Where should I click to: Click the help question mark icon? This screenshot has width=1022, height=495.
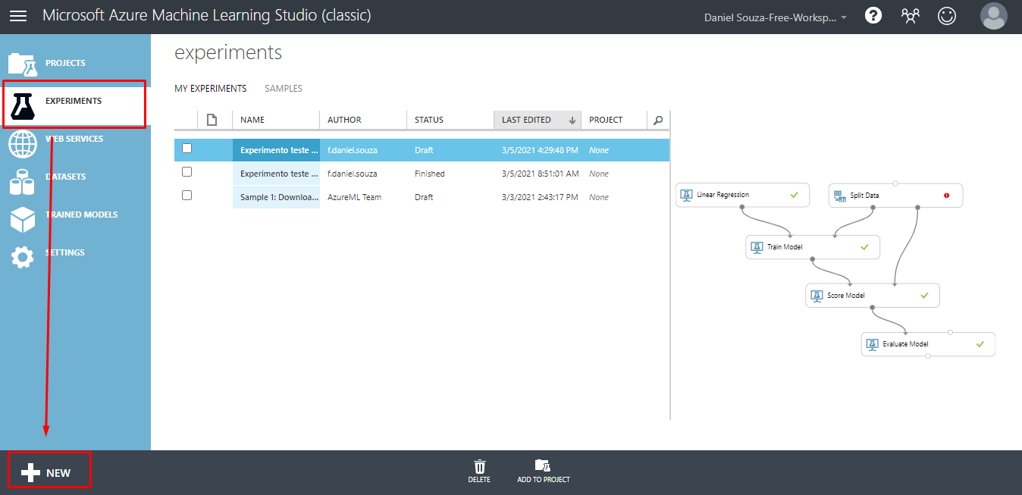(873, 16)
